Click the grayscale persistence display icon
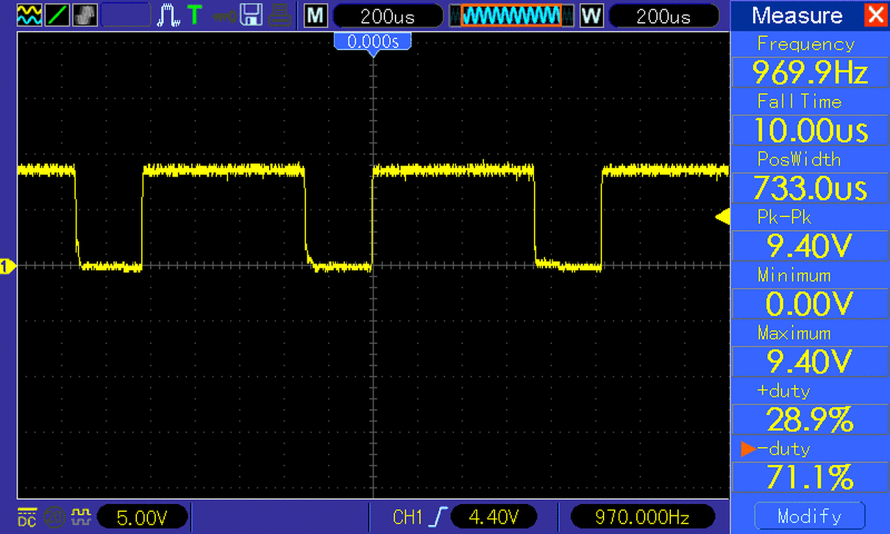Screen dimensions: 890x534 85,15
